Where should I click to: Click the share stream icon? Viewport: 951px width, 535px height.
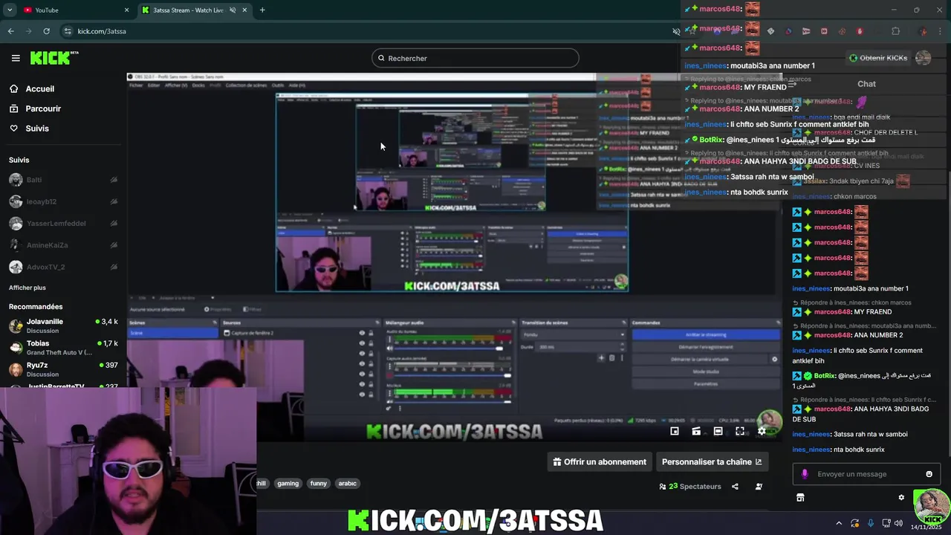(735, 487)
